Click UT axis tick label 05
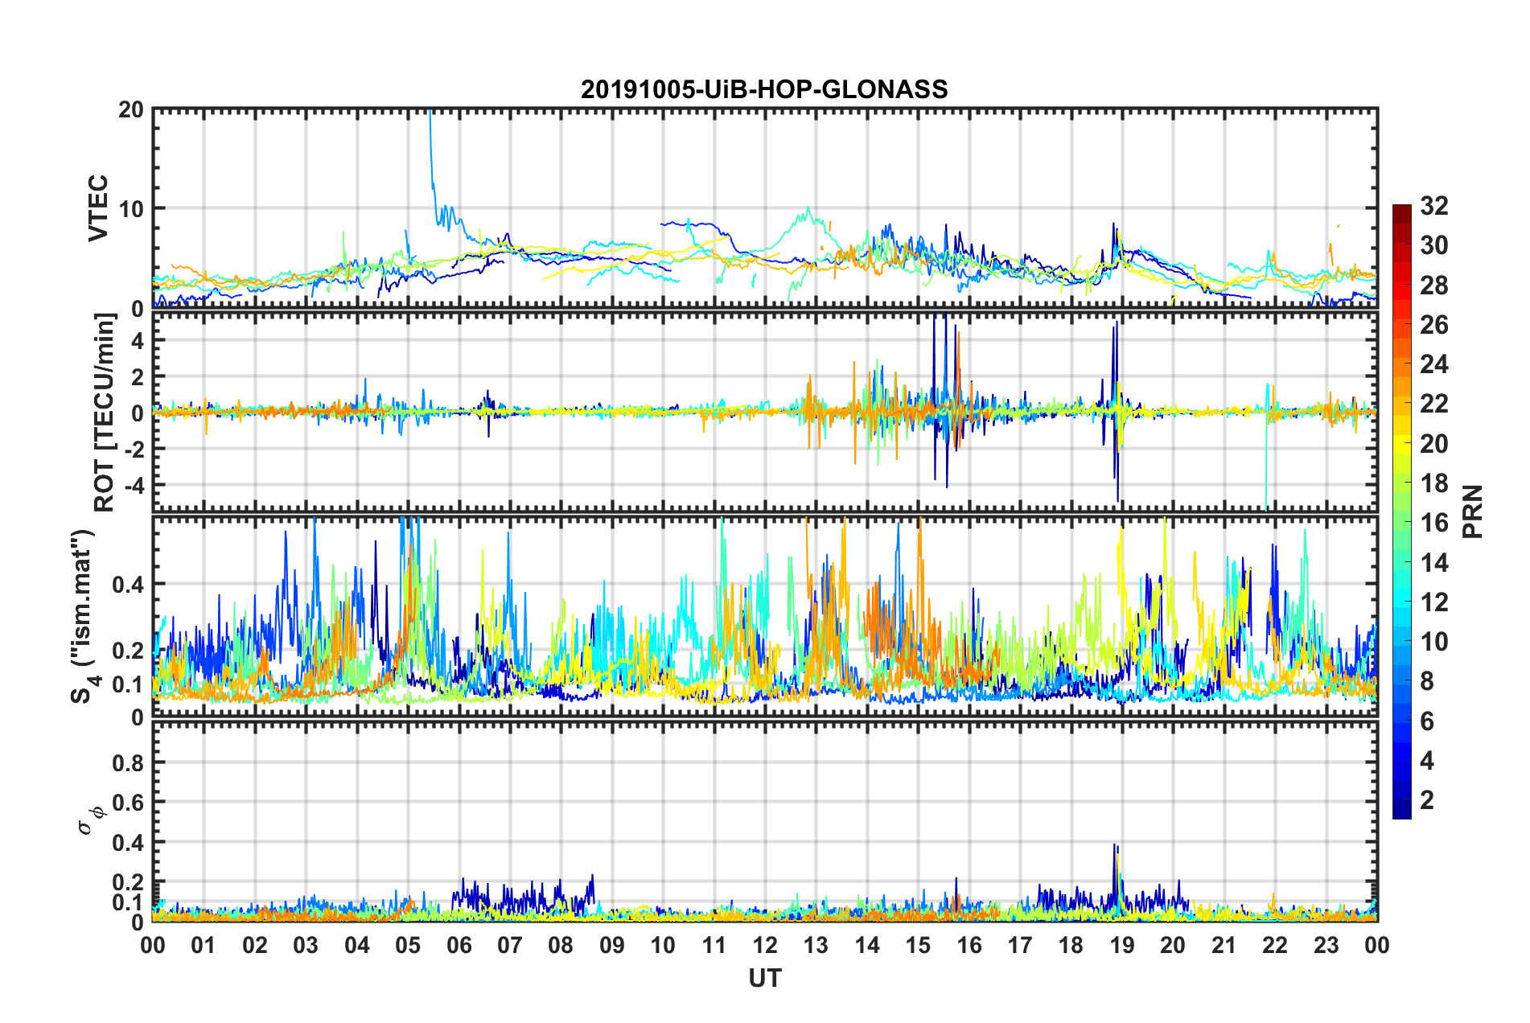 pyautogui.click(x=408, y=945)
